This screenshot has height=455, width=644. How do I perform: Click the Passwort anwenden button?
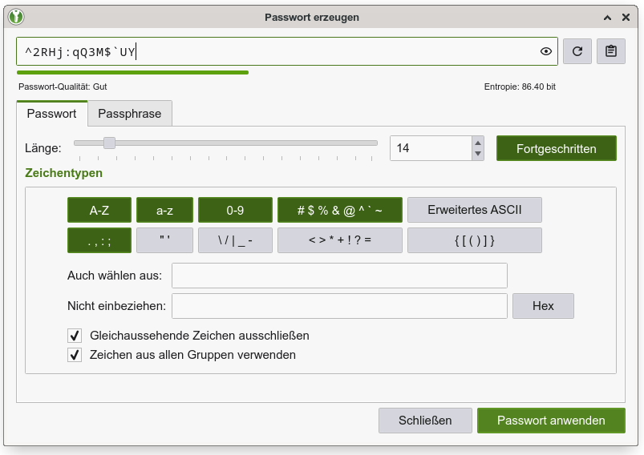[x=551, y=421]
